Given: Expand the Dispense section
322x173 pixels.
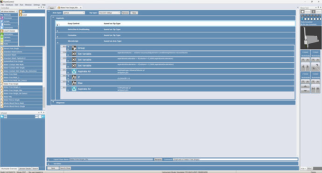Looking at the screenshot, I should pyautogui.click(x=53, y=102).
